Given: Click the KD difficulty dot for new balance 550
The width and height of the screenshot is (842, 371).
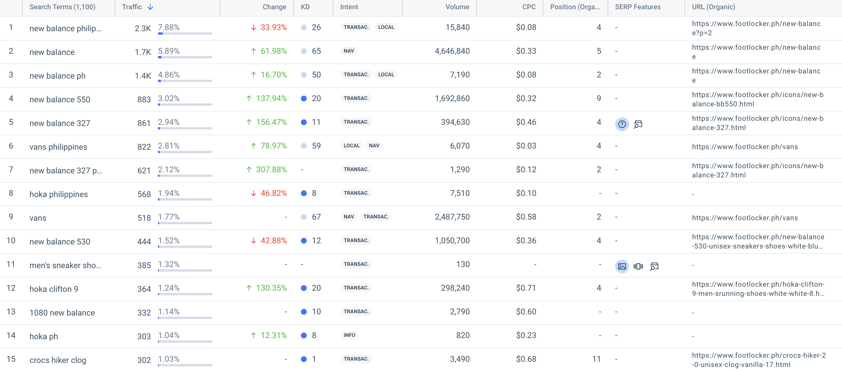Looking at the screenshot, I should point(304,99).
